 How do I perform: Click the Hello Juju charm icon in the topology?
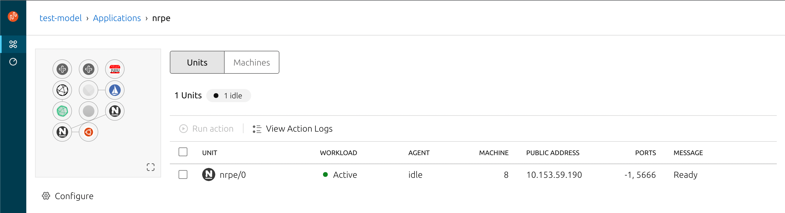click(x=114, y=69)
